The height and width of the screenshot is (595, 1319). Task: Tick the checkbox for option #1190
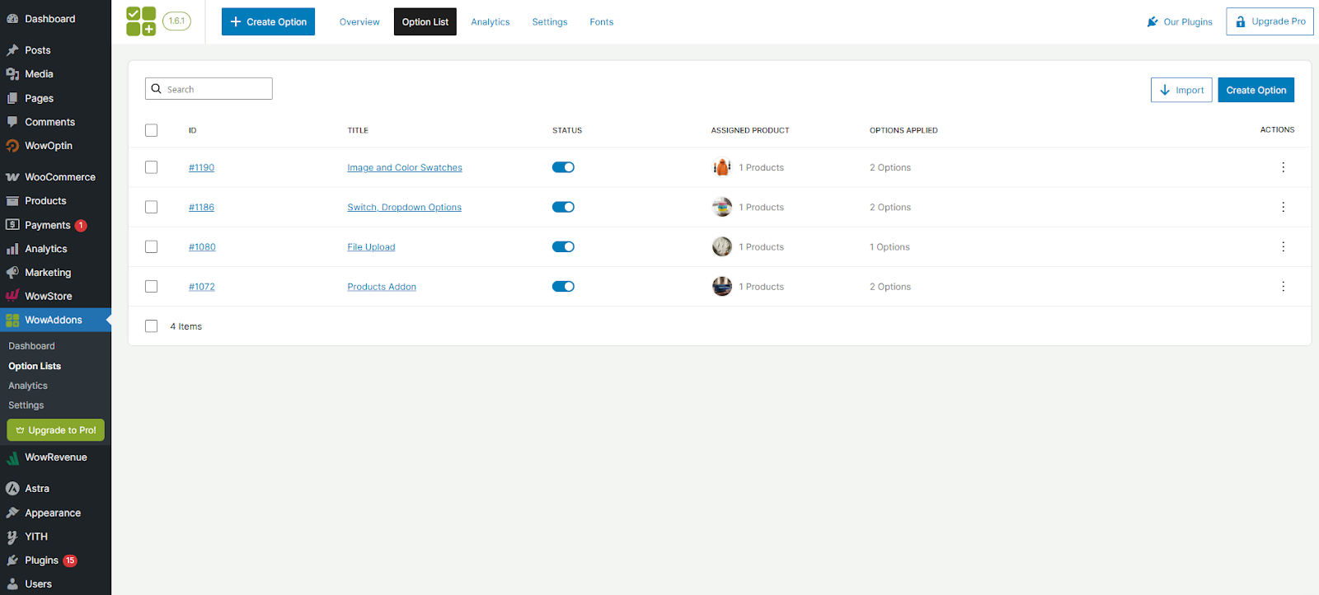151,167
